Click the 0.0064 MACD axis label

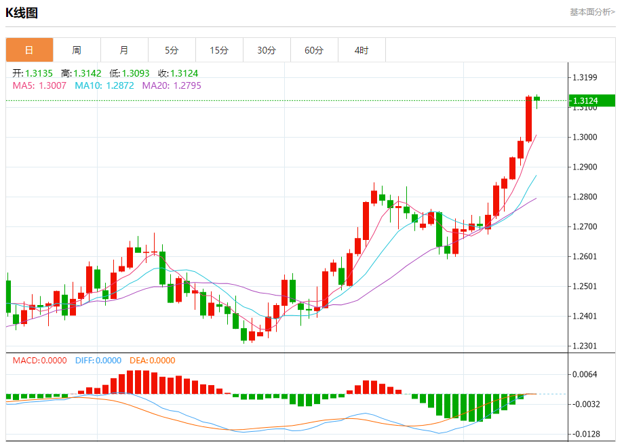(x=585, y=374)
